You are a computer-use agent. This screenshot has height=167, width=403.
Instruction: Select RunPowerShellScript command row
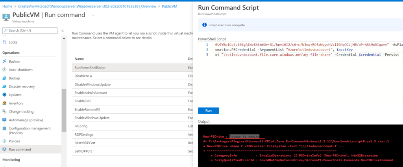[x=132, y=68]
